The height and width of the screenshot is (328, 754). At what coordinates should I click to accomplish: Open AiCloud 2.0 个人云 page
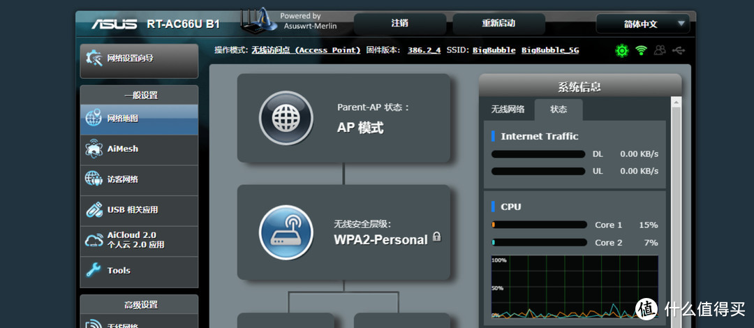(139, 240)
